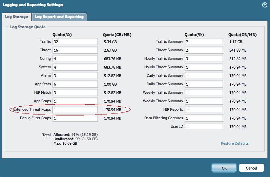Screen dimensions: 270x177
Task: Select the Log Storage tab
Action: point(17,17)
